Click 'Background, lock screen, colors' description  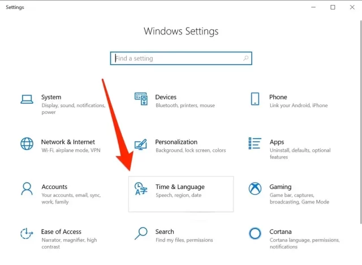tap(191, 150)
